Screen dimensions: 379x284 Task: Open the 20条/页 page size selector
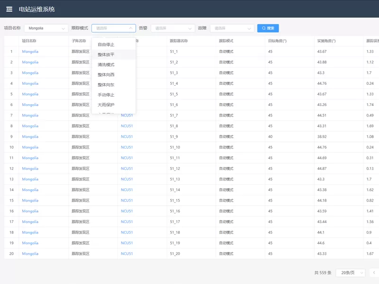pos(351,273)
